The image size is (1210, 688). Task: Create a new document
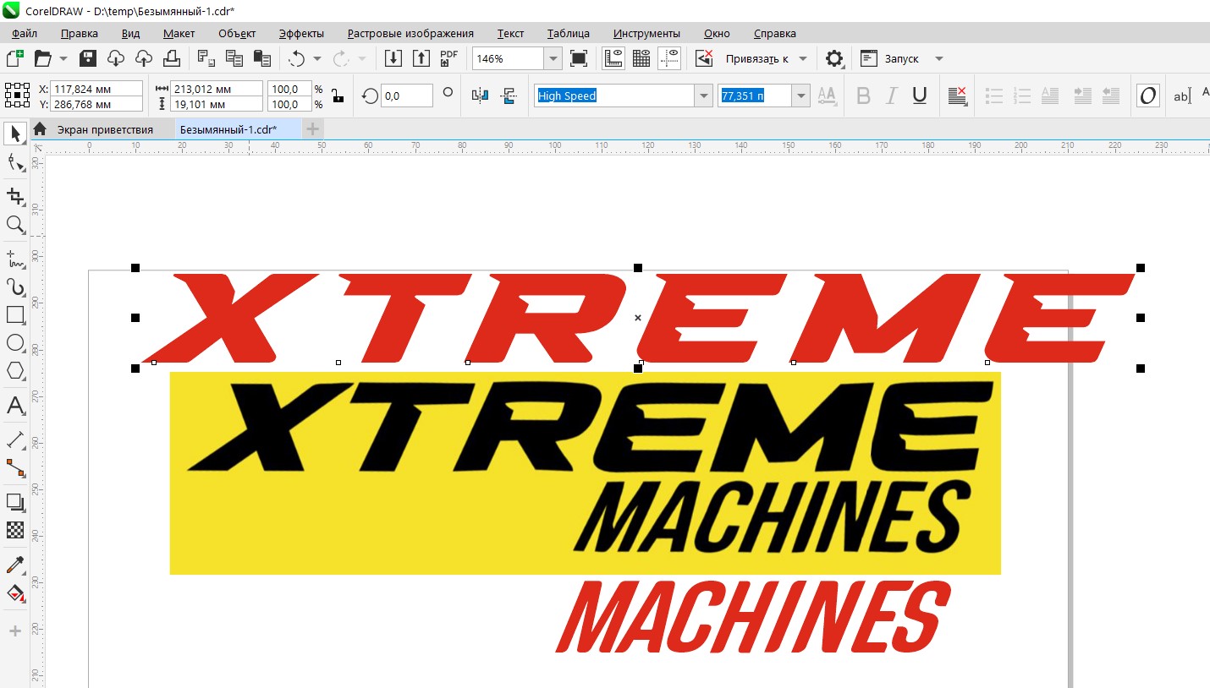[14, 58]
